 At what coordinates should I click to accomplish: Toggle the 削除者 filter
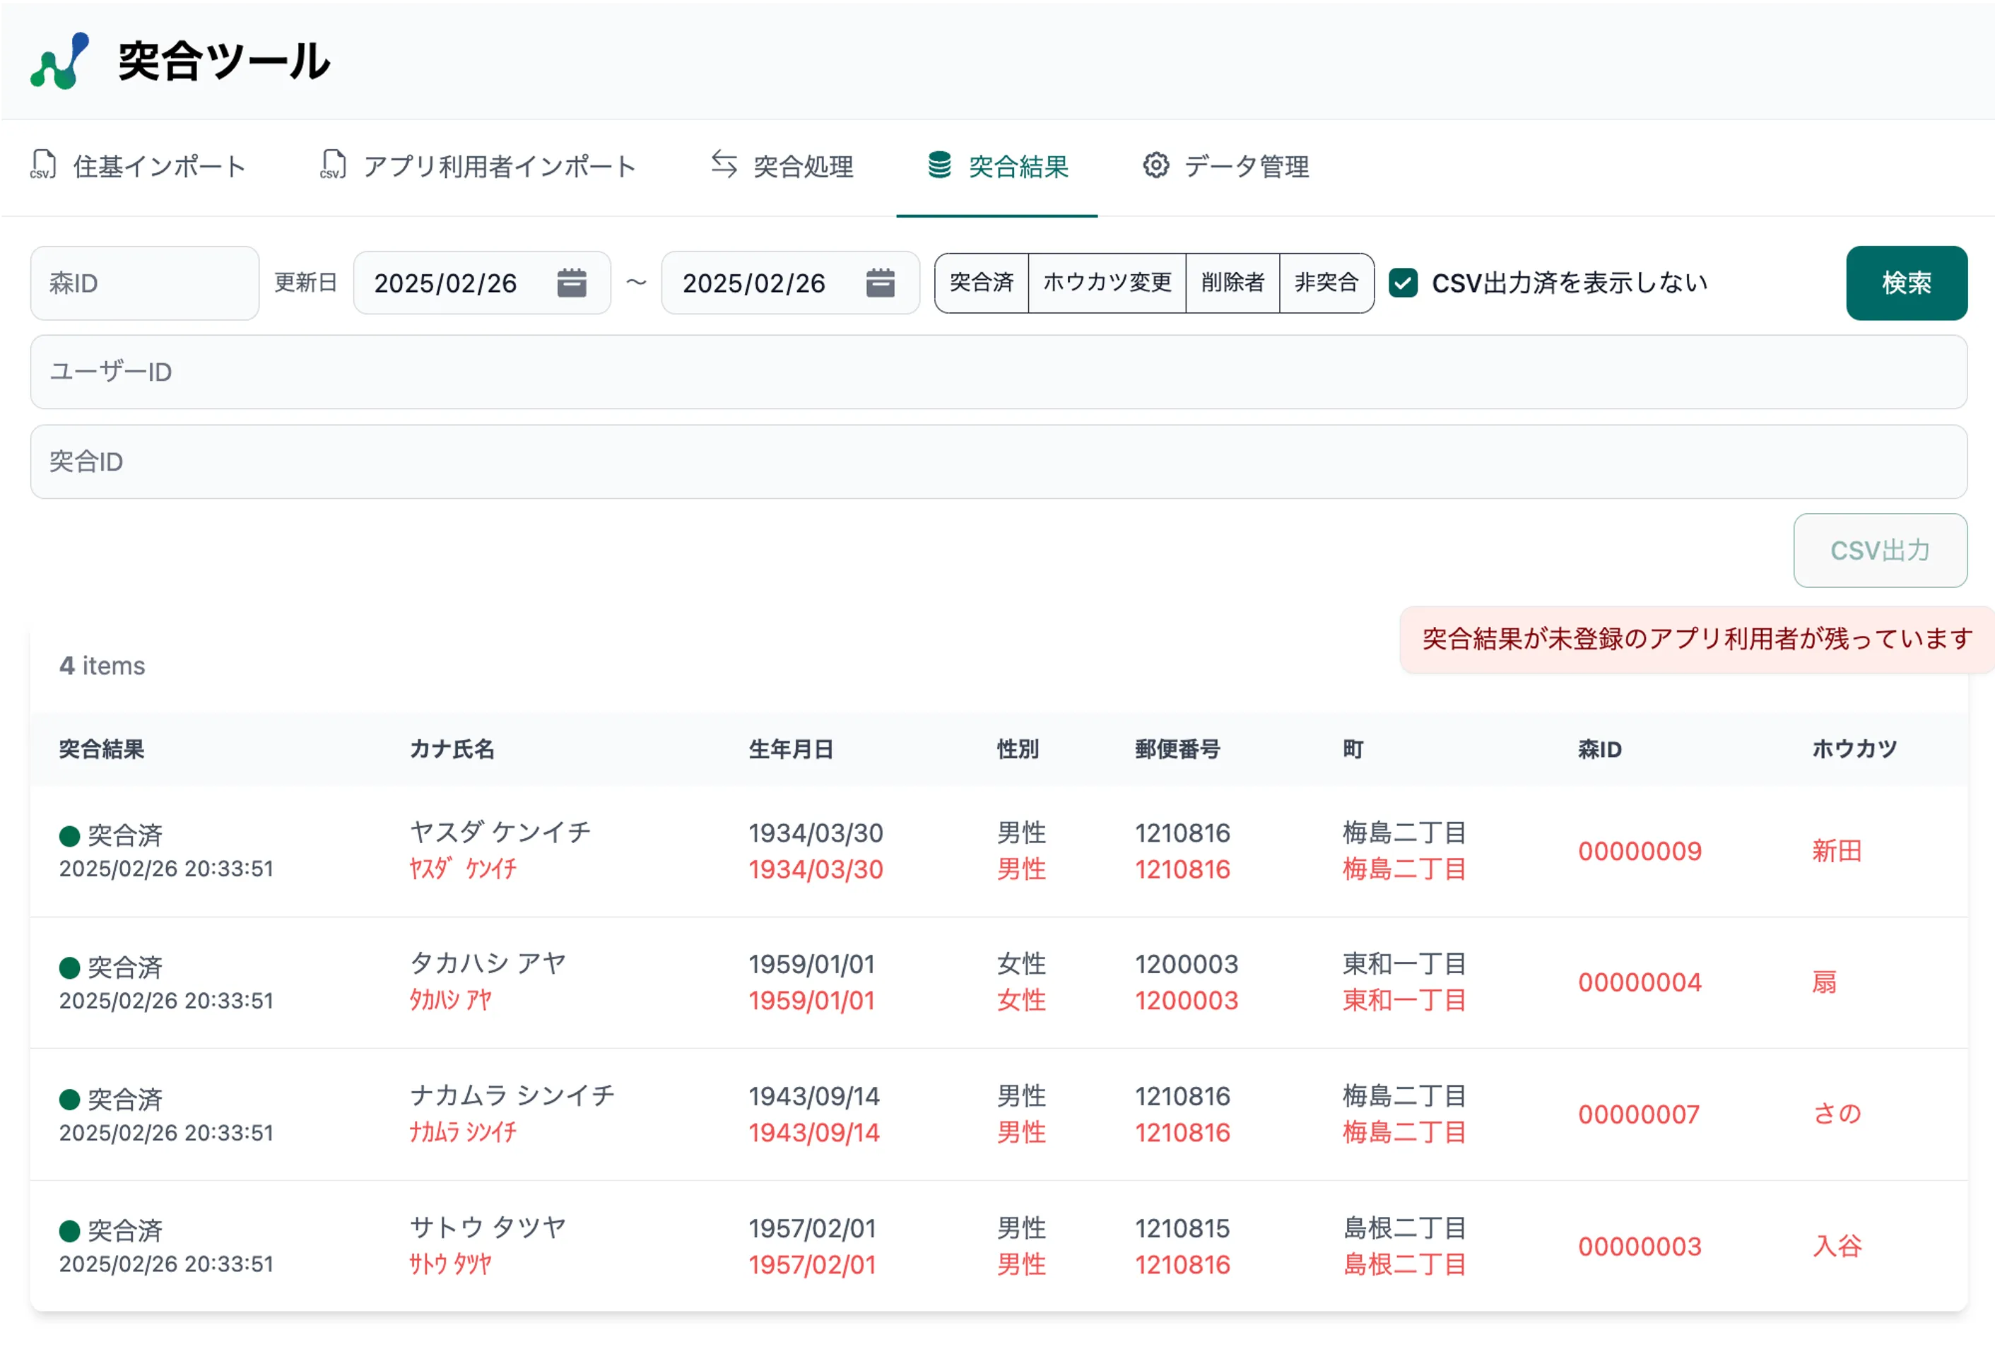coord(1232,283)
